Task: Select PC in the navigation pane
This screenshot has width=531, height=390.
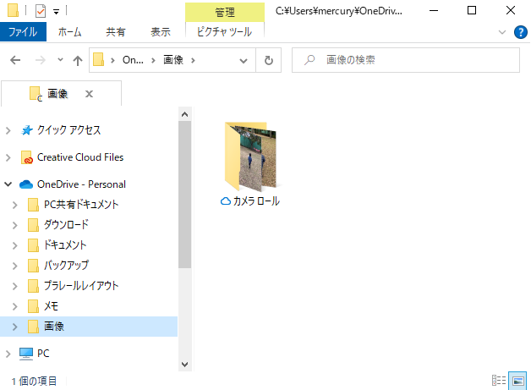Action: [x=43, y=353]
